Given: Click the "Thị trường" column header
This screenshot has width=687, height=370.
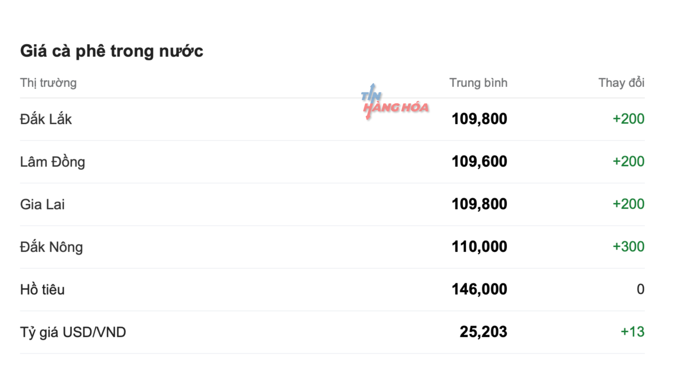Looking at the screenshot, I should click(x=48, y=83).
